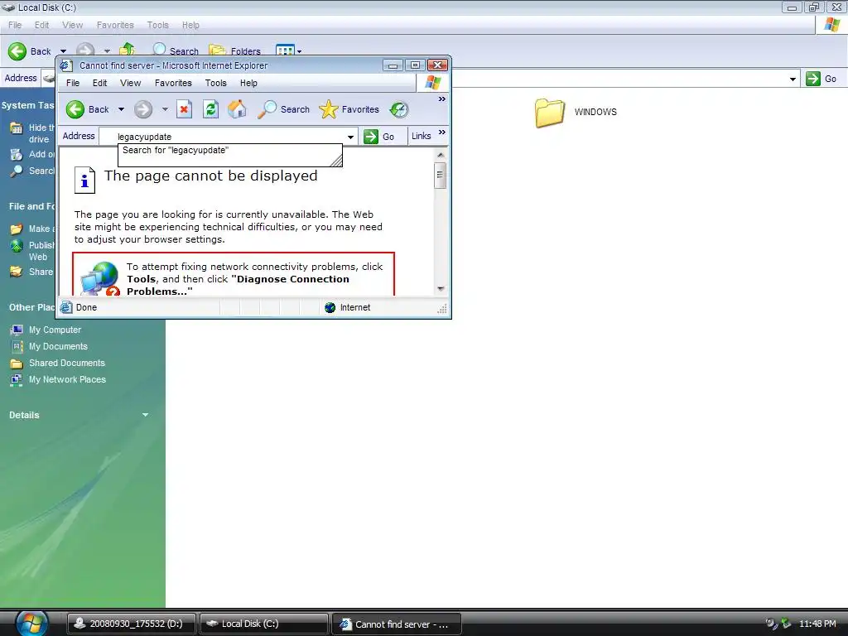Open File menu in Local Disk window
Screen dimensions: 848x636
[x=15, y=25]
